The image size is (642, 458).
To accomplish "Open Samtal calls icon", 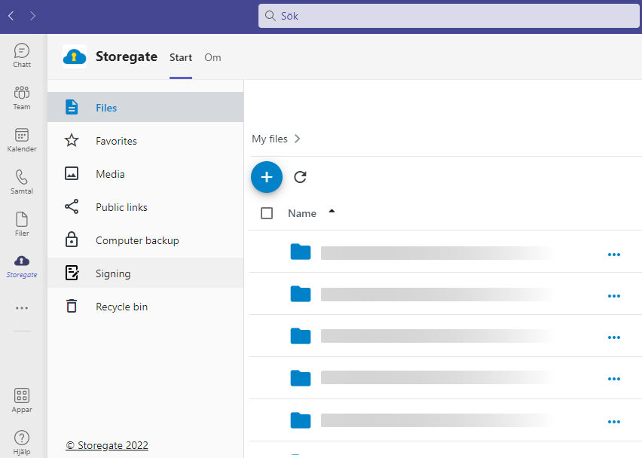I will 22,182.
